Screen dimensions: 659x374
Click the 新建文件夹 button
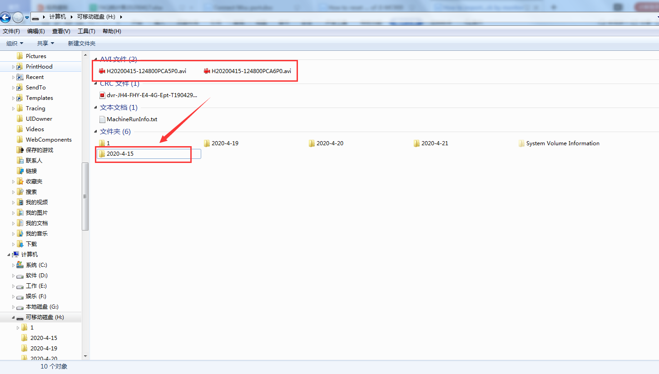(82, 44)
